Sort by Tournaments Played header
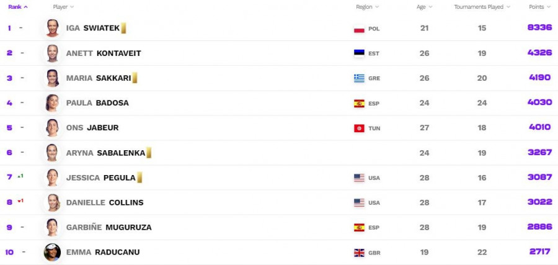This screenshot has width=558, height=265. pos(482,7)
